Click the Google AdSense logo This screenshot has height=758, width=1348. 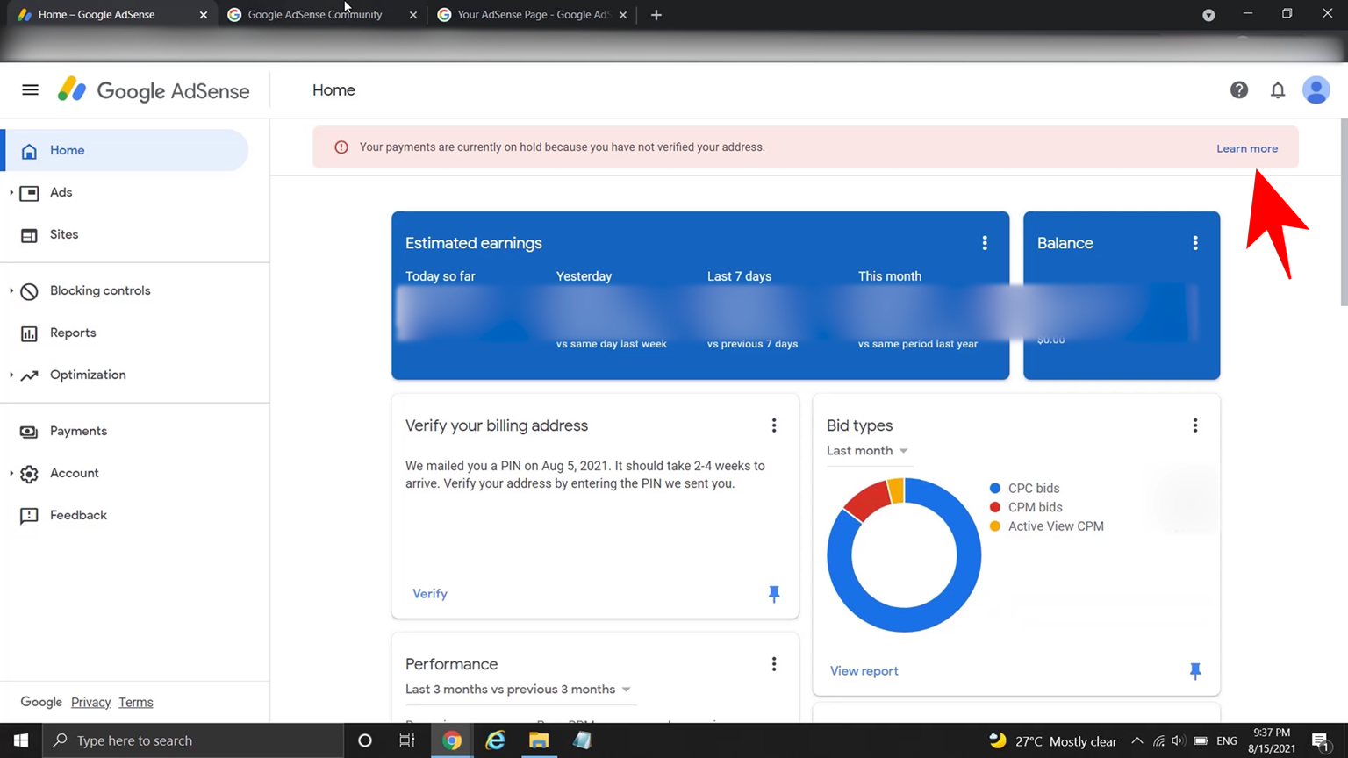click(154, 90)
